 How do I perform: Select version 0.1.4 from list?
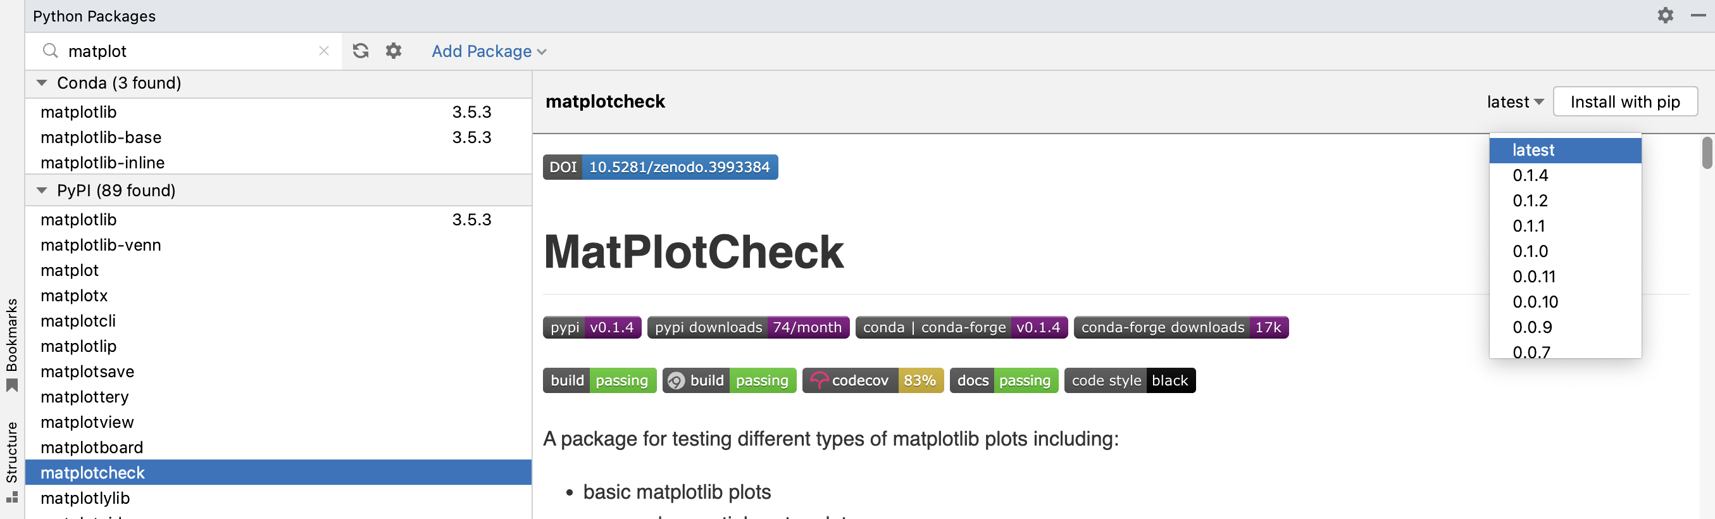click(1530, 175)
